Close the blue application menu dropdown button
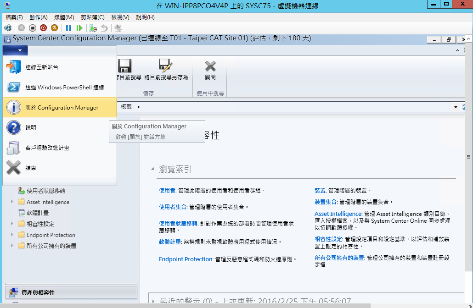This screenshot has height=308, width=473. pos(15,50)
